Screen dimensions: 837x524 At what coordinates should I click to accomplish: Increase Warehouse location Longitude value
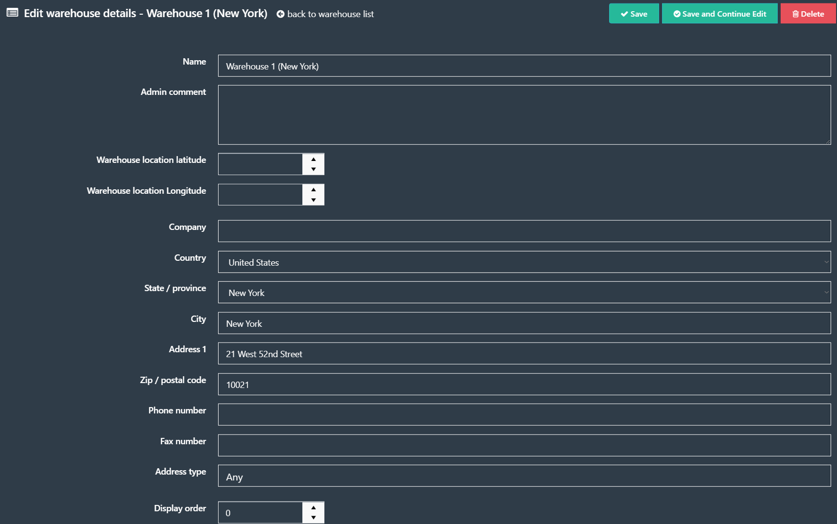pos(314,190)
